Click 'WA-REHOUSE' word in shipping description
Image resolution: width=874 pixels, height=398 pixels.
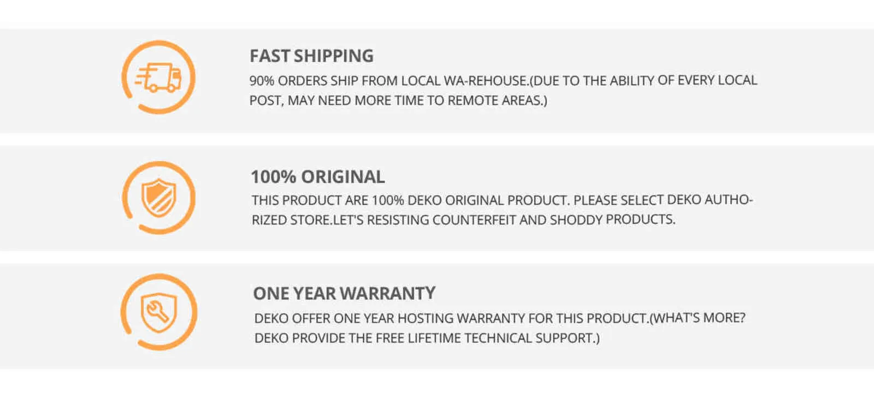[x=486, y=81]
